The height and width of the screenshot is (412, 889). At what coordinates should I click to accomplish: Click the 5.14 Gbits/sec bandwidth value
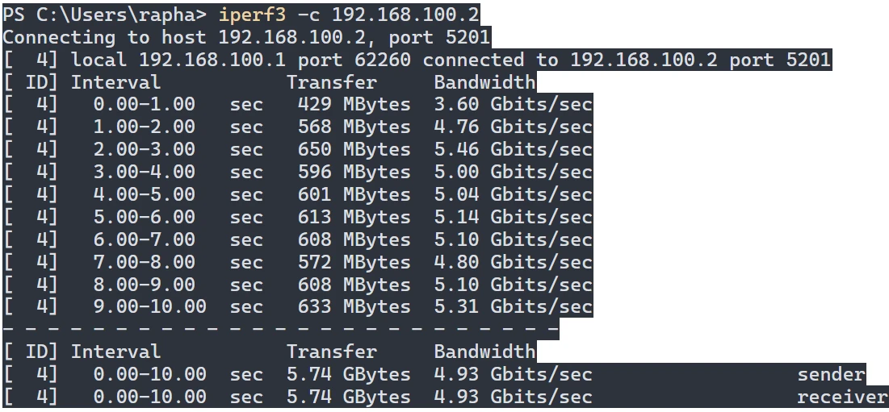pyautogui.click(x=513, y=218)
